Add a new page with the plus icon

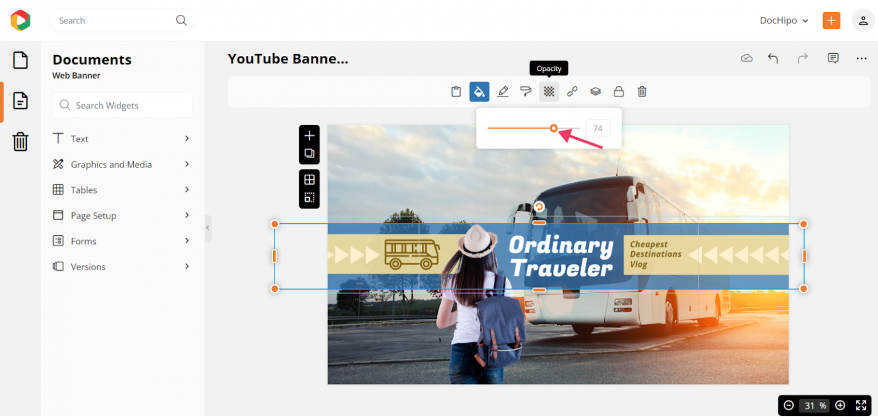tap(309, 135)
